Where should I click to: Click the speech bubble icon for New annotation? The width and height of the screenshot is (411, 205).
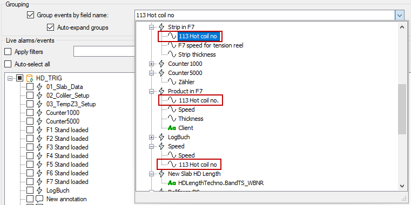pos(39,199)
